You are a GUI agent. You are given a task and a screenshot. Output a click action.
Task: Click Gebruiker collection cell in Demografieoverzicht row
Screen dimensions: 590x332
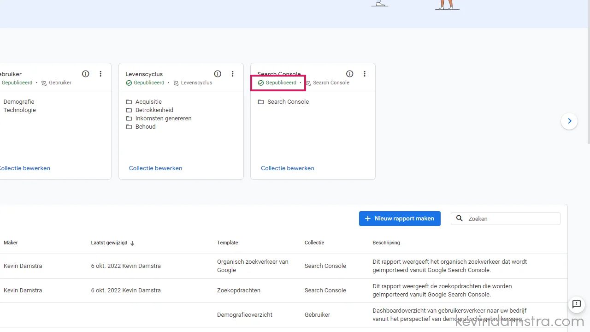(x=318, y=315)
